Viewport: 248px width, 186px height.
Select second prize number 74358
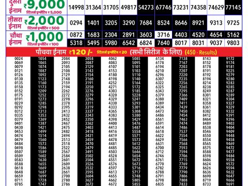tap(198, 7)
